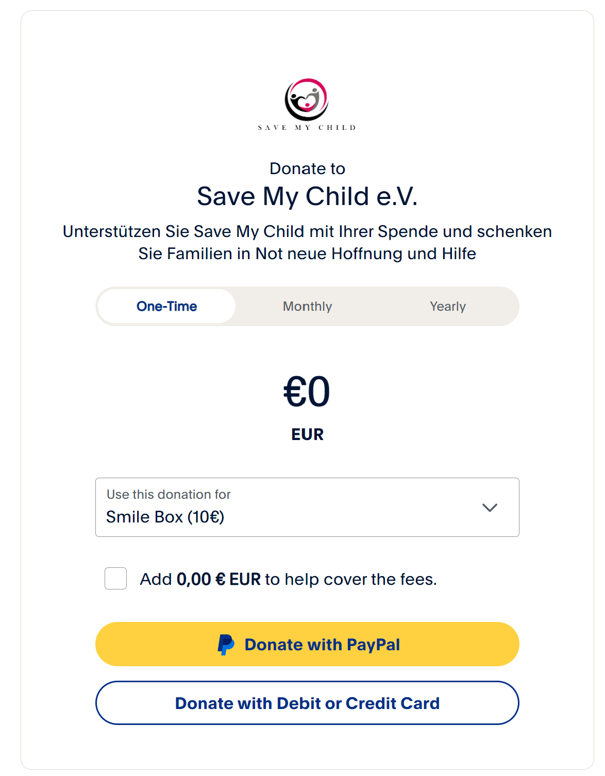The width and height of the screenshot is (605, 776).
Task: Open the 'Use this donation for' dropdown
Action: (307, 508)
